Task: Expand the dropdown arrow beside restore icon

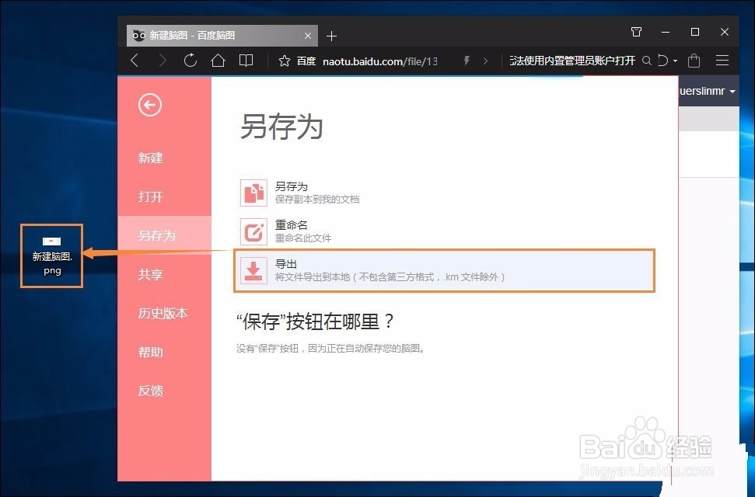Action: pos(675,61)
